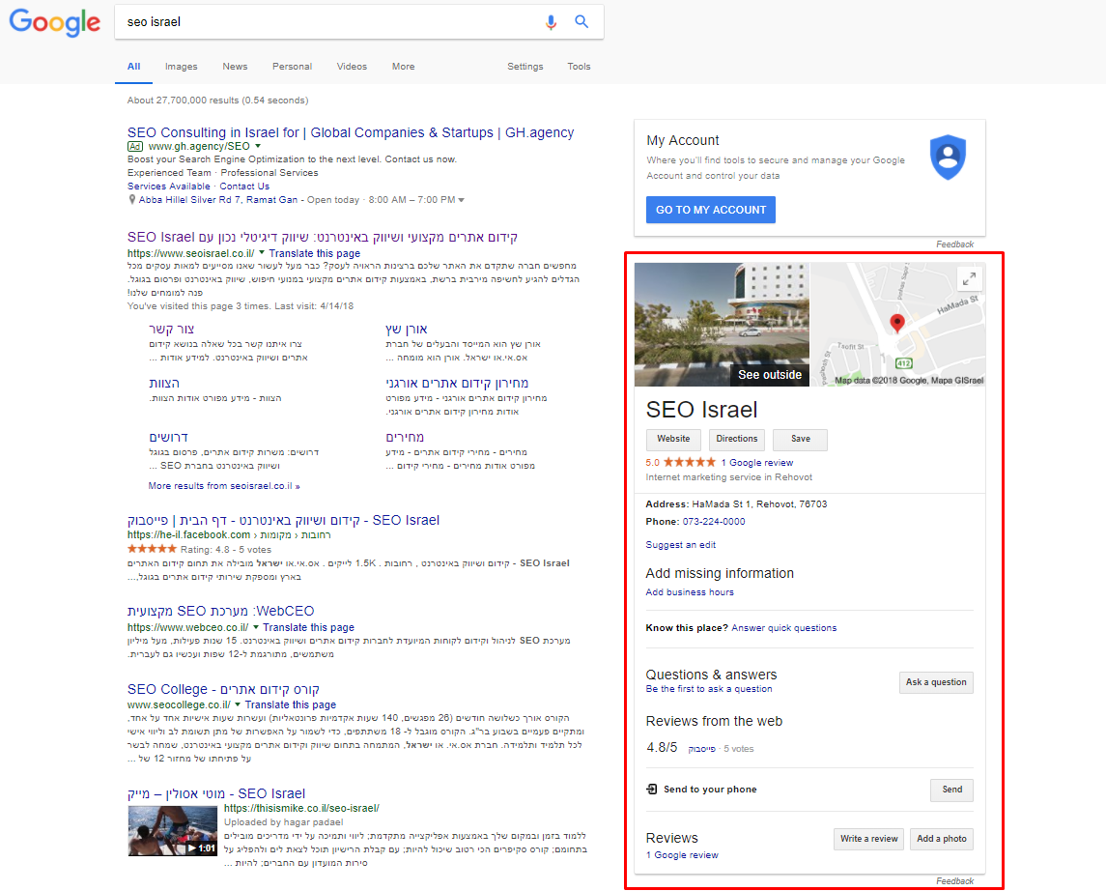Click the microphone voice search icon
The image size is (1106, 891).
(551, 21)
